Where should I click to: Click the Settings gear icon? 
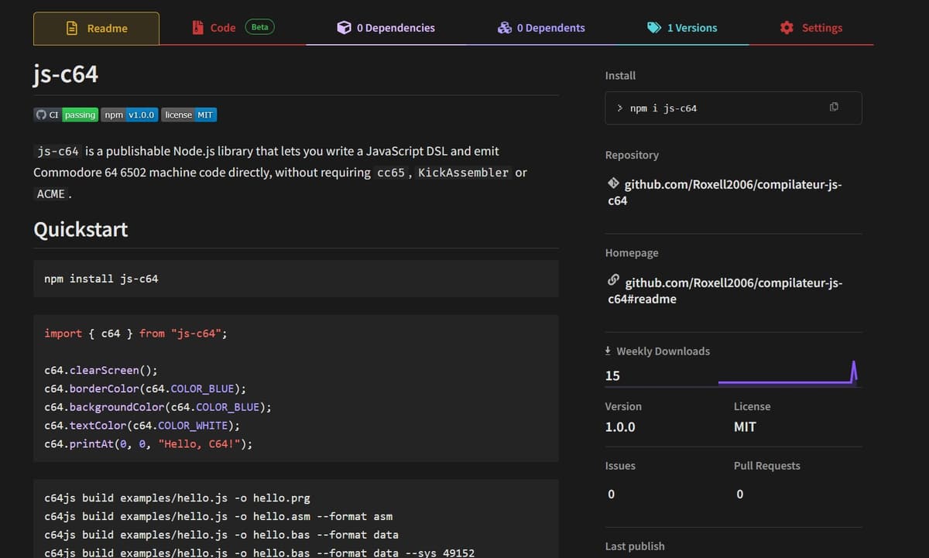pyautogui.click(x=787, y=28)
